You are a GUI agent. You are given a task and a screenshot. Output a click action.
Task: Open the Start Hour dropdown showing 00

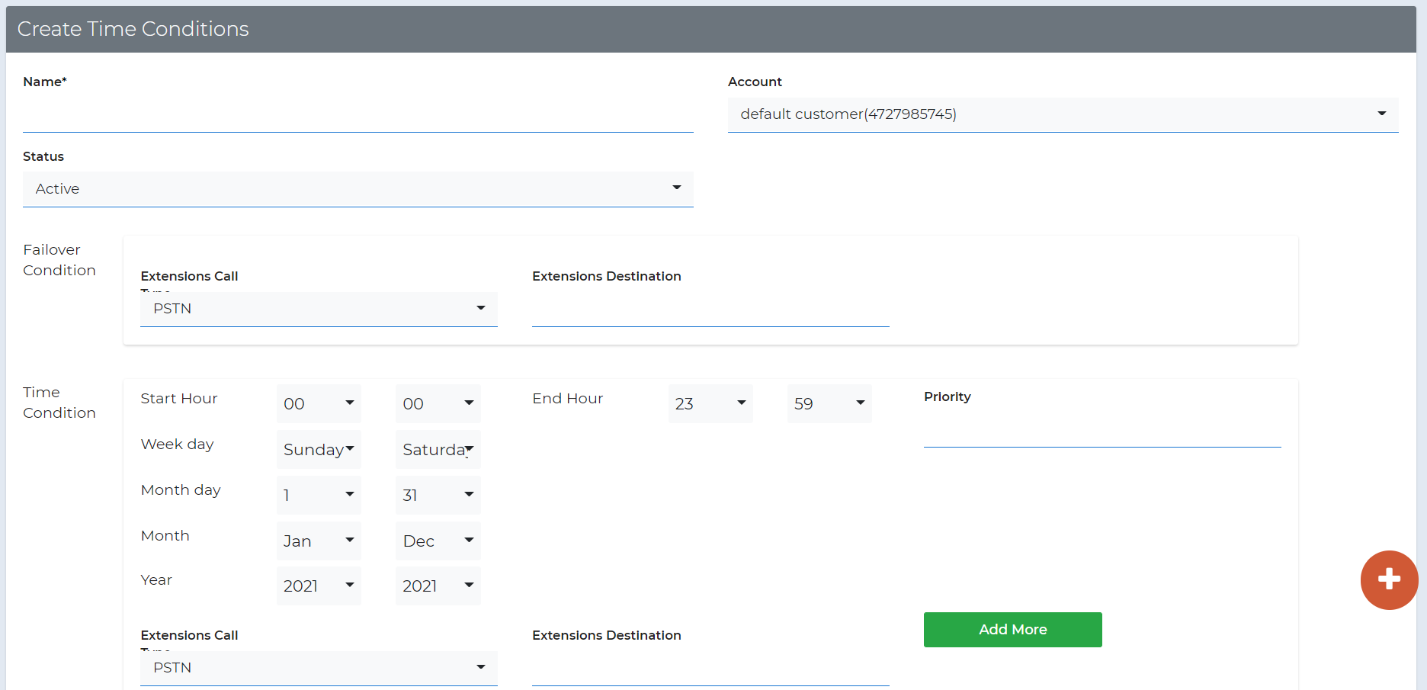(x=319, y=403)
